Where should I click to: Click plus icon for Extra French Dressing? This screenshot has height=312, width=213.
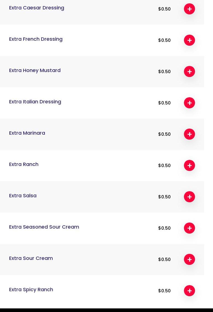(x=189, y=40)
